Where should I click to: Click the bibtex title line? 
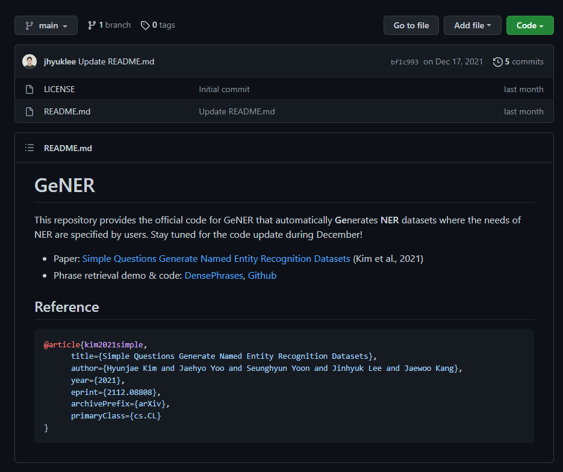223,356
